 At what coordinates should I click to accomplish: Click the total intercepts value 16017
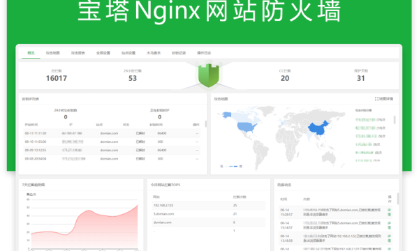click(x=57, y=78)
